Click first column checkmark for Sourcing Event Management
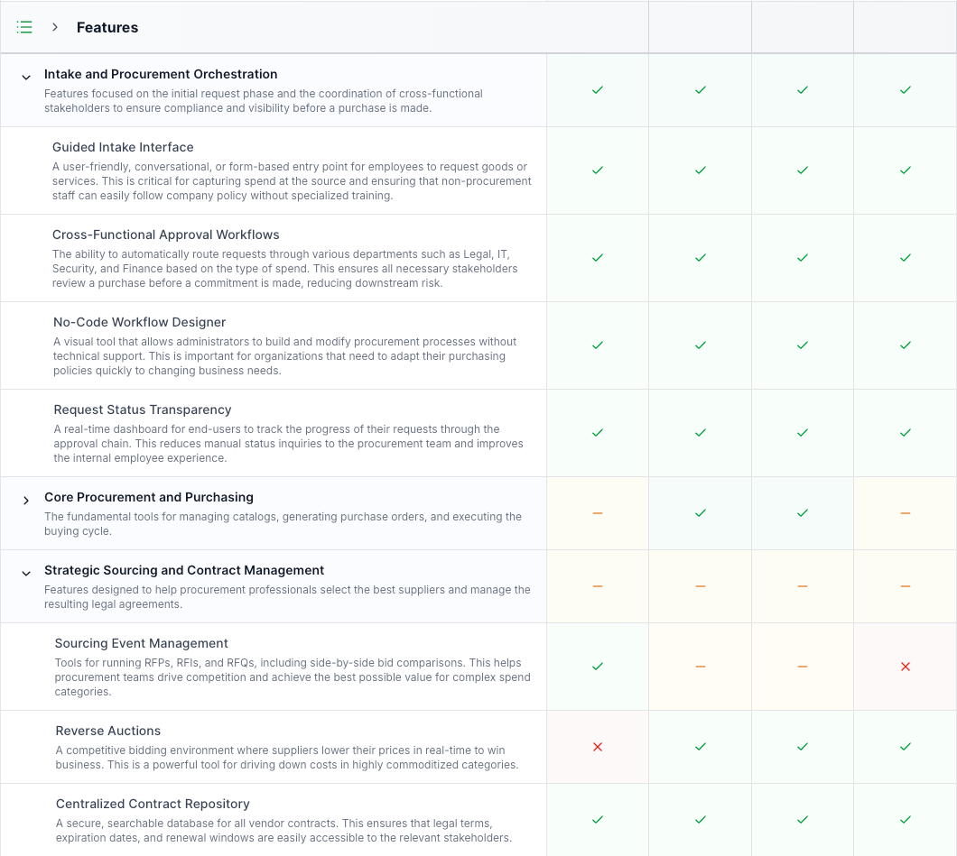 click(x=597, y=667)
